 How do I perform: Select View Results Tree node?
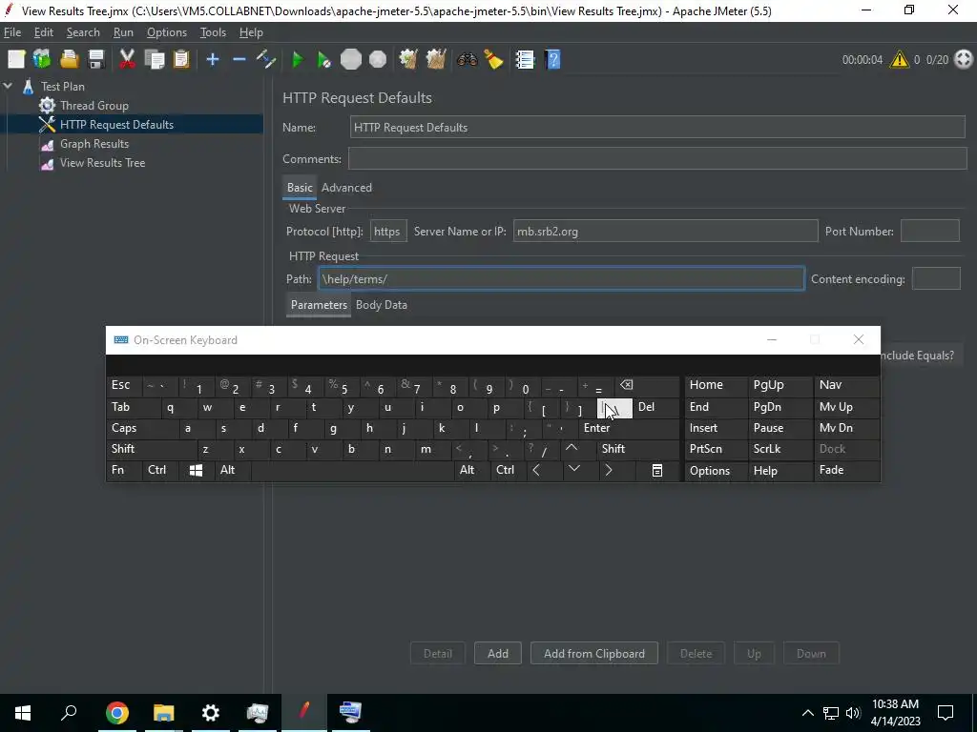coord(102,163)
